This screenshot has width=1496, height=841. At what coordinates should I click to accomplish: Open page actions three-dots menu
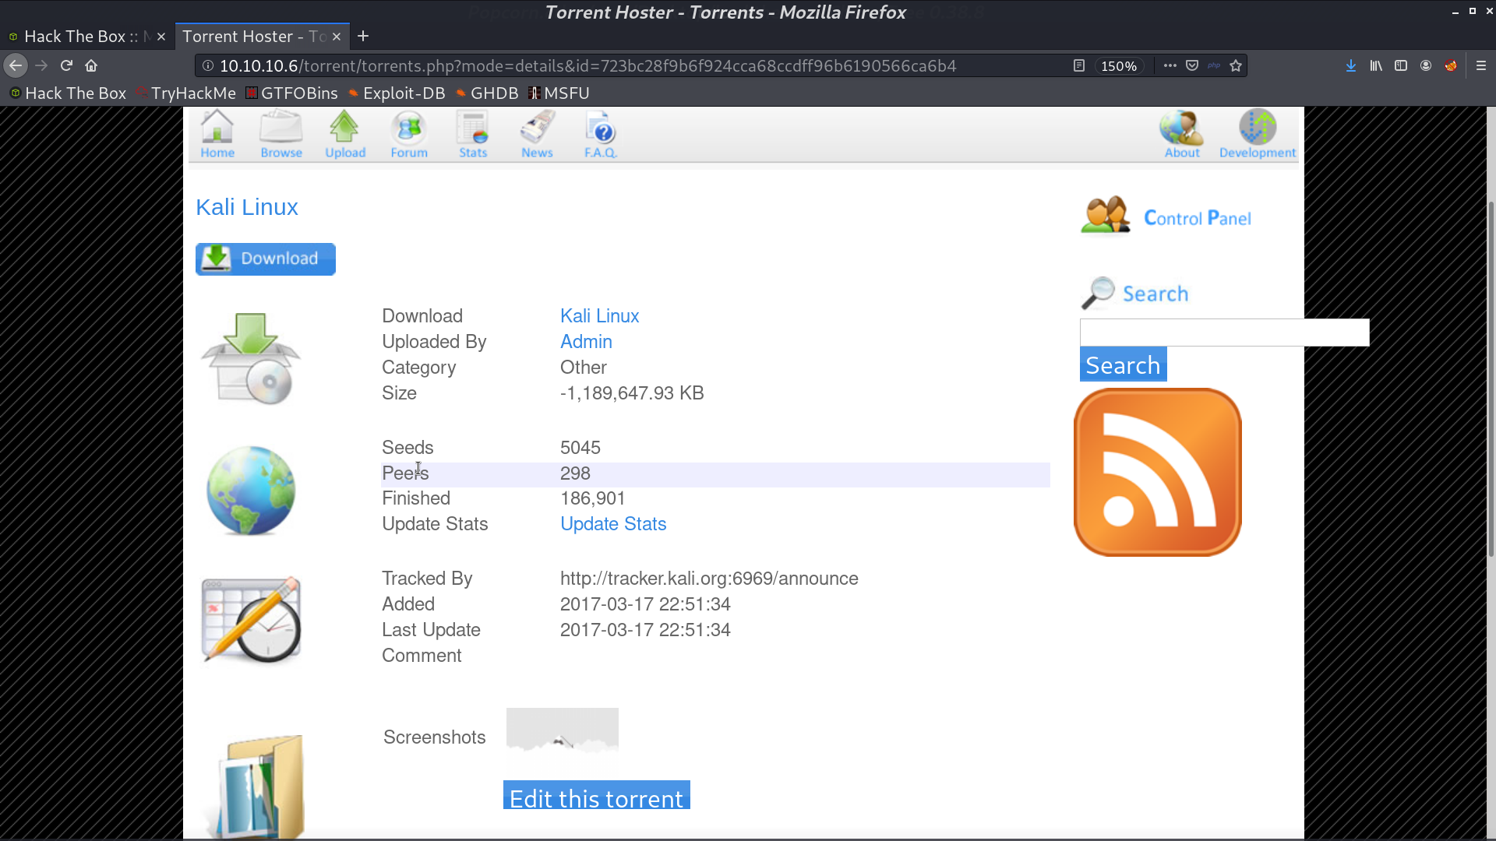click(x=1170, y=66)
